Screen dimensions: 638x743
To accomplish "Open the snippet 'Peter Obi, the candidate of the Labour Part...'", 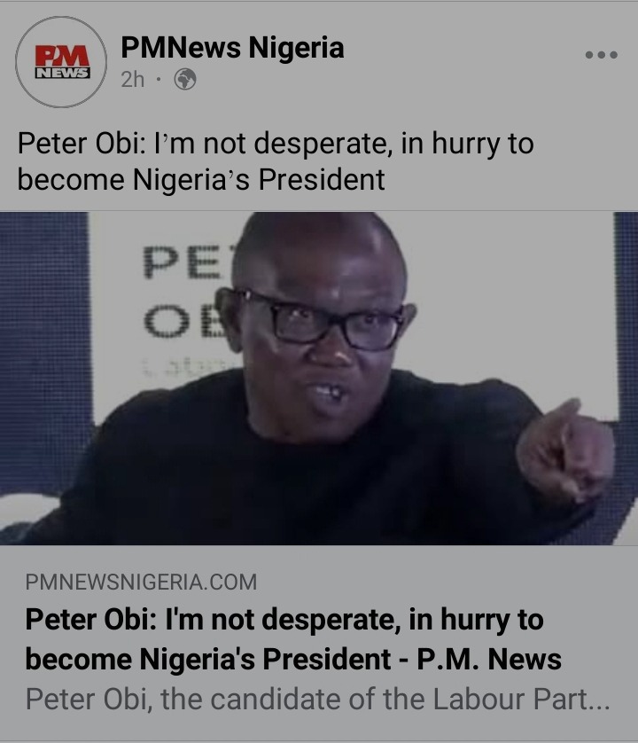I will [317, 700].
